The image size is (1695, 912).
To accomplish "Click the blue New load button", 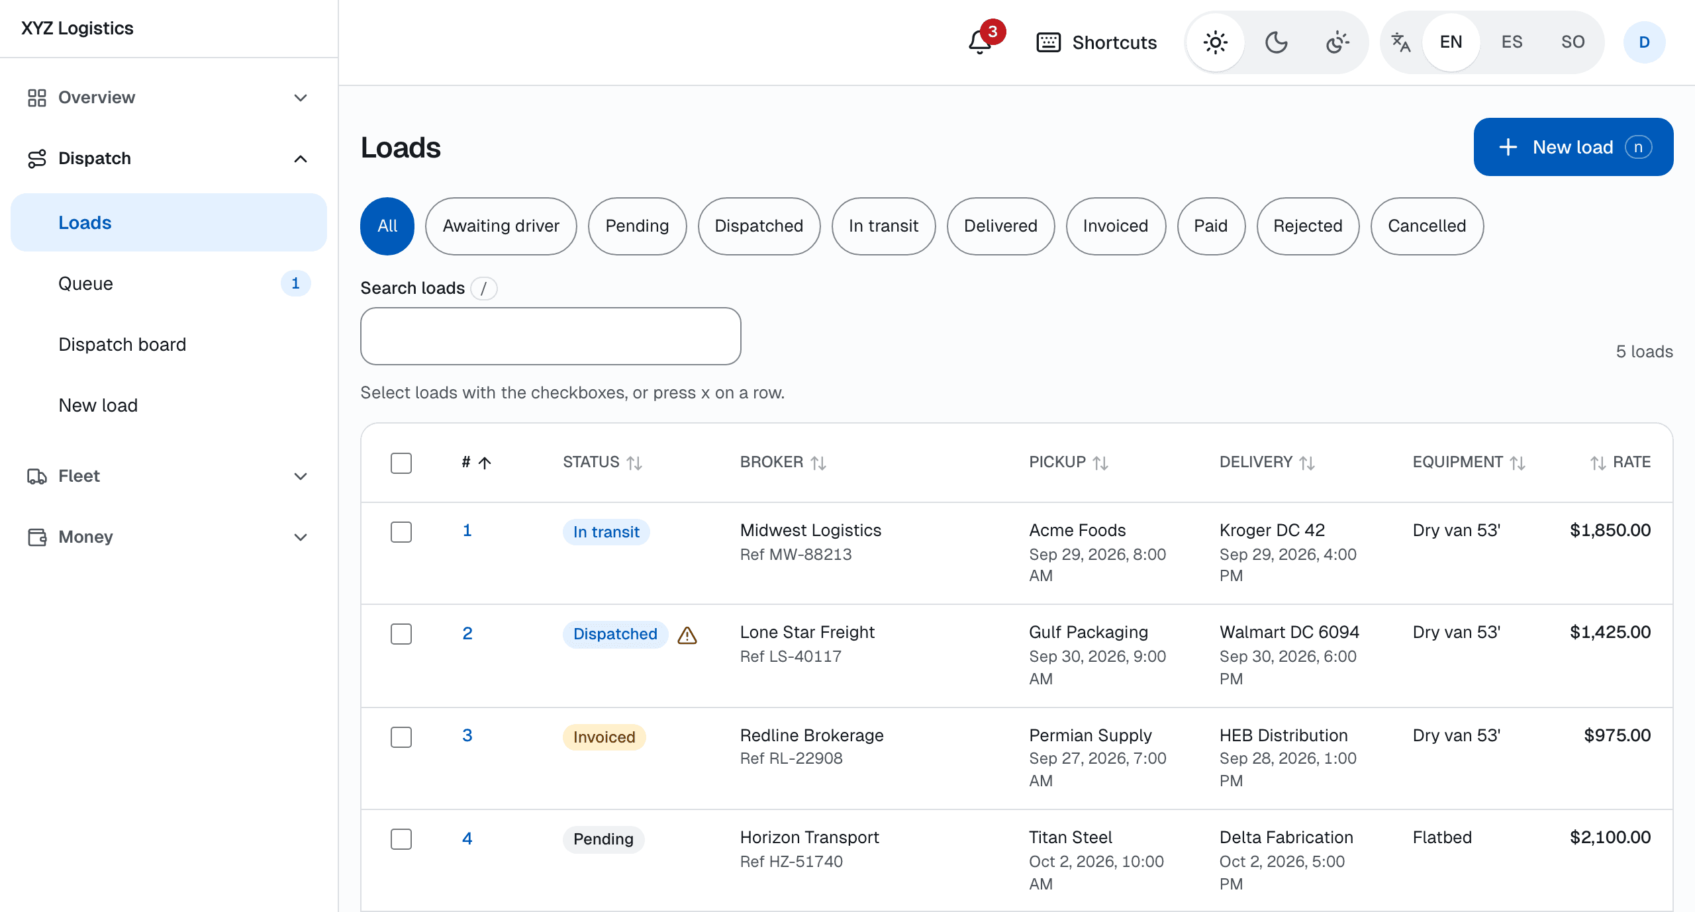I will point(1573,147).
